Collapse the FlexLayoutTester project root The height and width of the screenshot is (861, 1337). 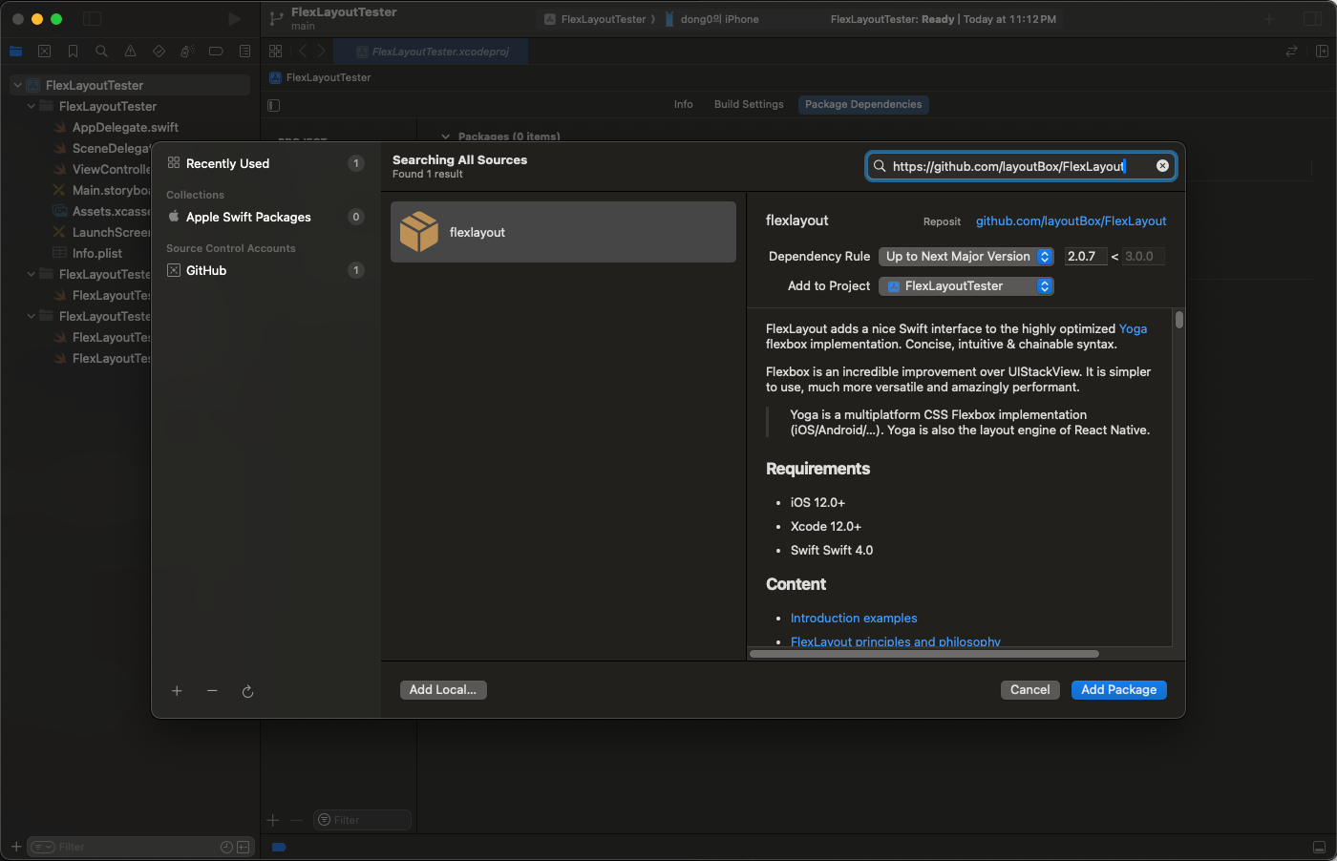(x=17, y=85)
